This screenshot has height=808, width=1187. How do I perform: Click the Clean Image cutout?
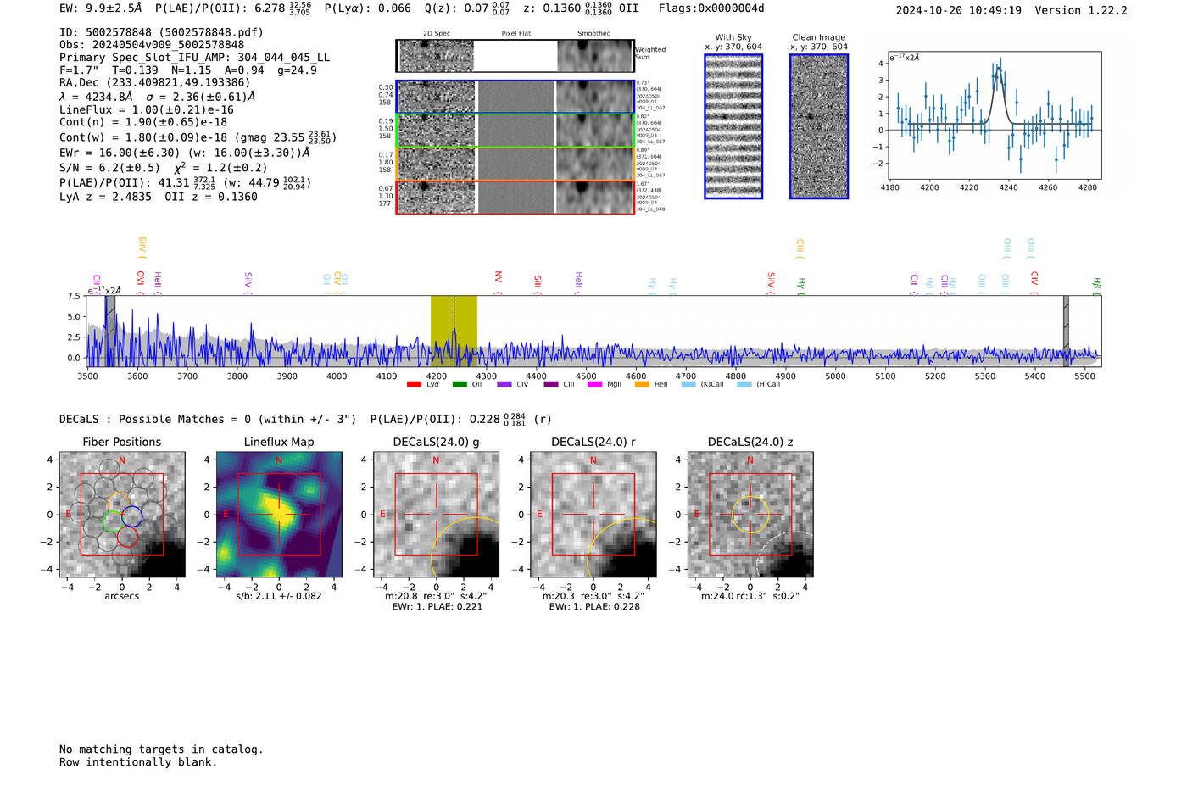pyautogui.click(x=819, y=126)
